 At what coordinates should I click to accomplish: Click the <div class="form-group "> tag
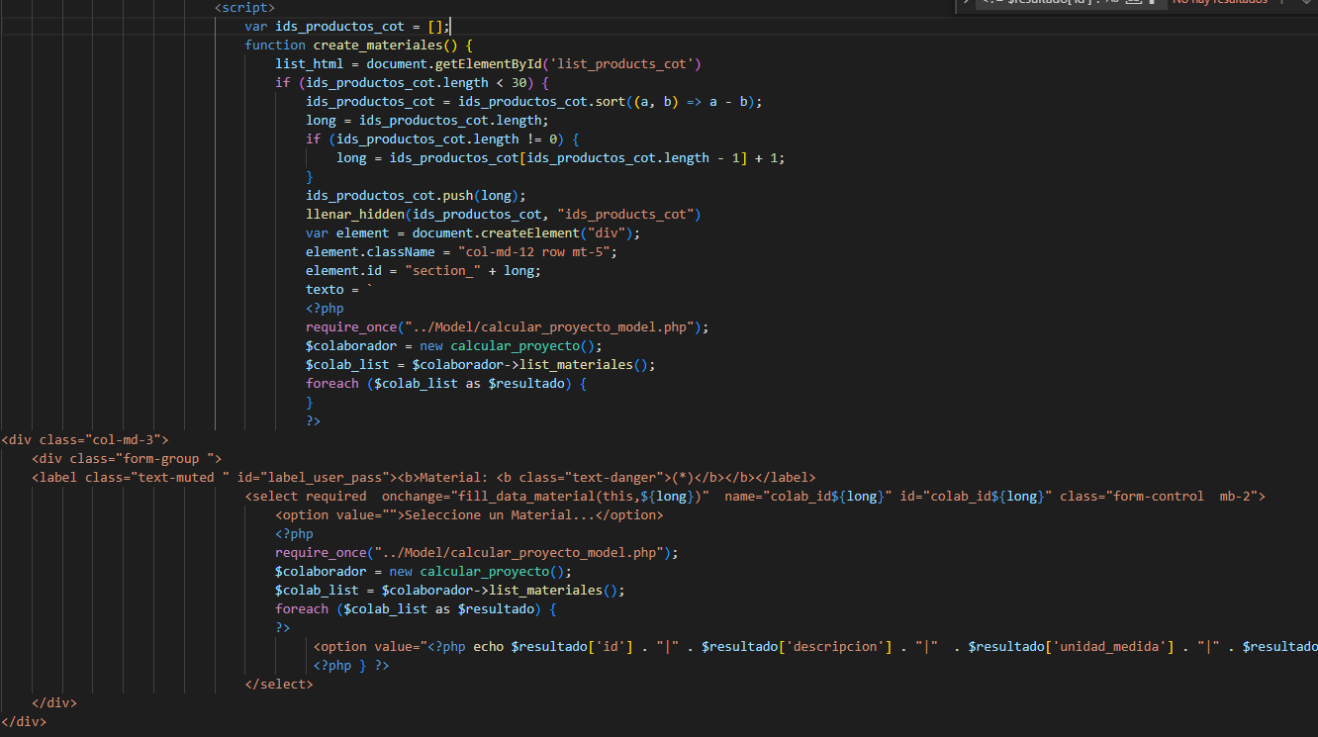[x=127, y=458]
